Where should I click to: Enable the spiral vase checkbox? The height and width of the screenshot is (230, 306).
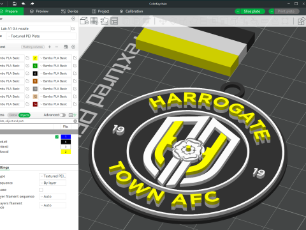coord(41,190)
